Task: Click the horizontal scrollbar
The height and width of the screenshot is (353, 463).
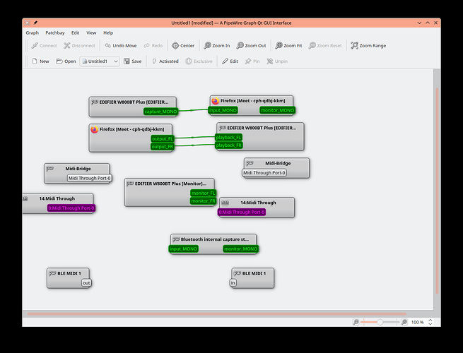Action: pos(217,314)
